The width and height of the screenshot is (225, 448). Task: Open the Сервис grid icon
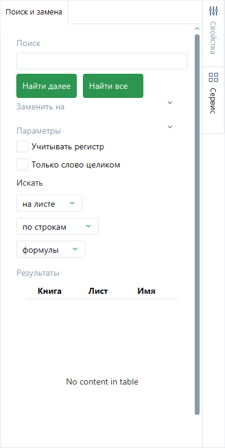click(x=214, y=77)
